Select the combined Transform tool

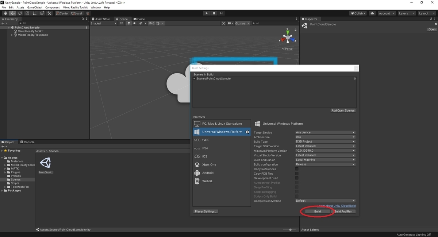point(42,13)
